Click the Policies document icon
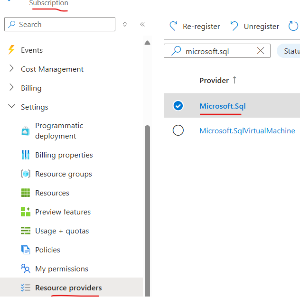This screenshot has width=300, height=297. click(26, 250)
